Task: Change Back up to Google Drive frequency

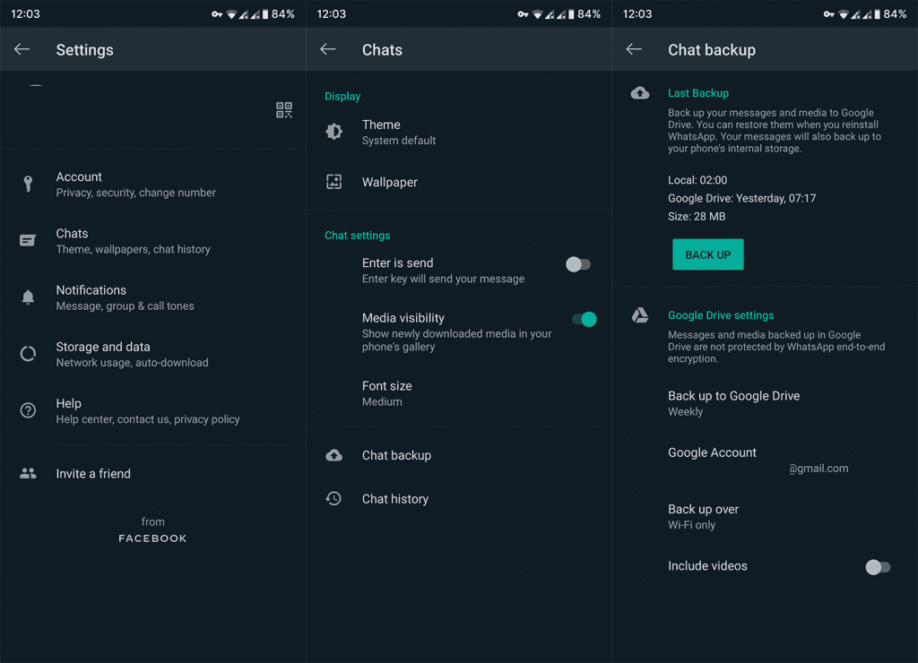Action: [x=765, y=403]
